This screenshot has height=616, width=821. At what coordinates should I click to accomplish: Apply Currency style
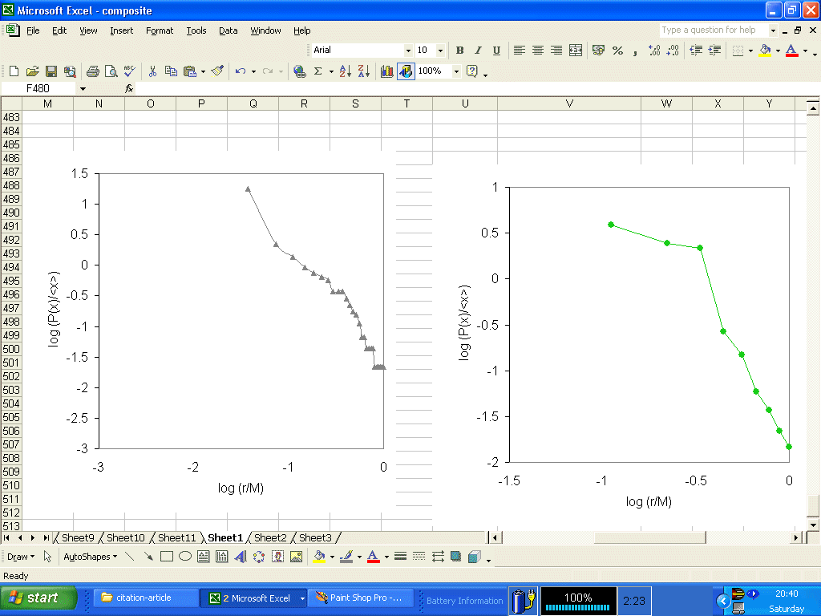coord(598,51)
